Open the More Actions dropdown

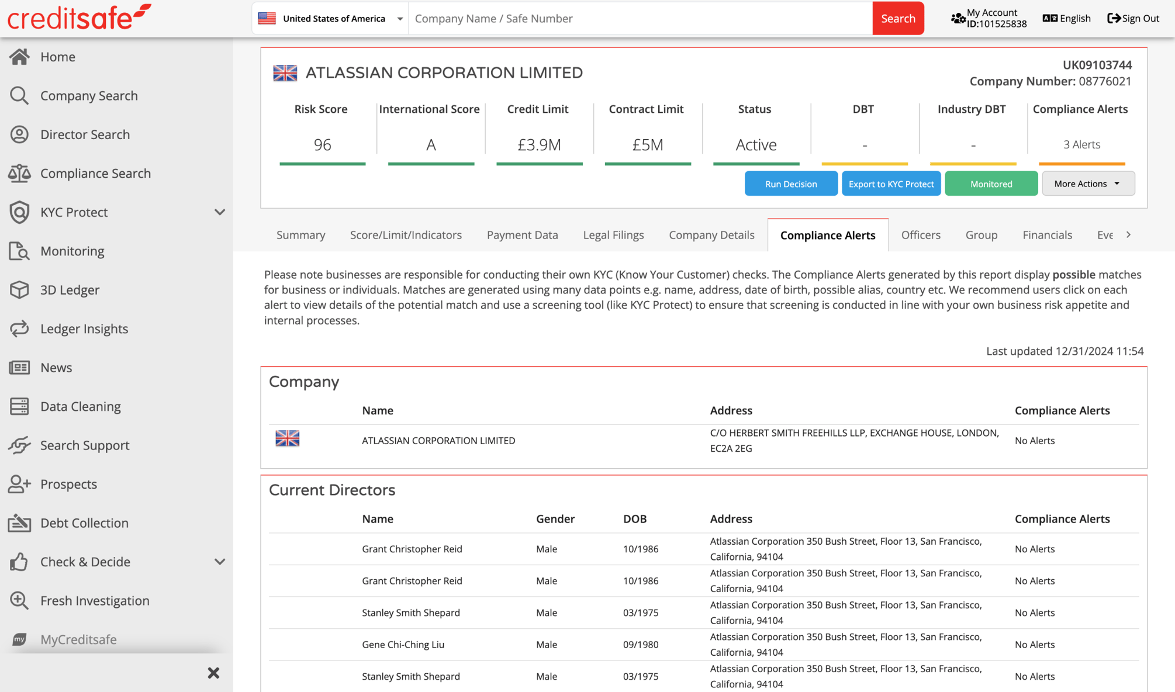click(x=1088, y=183)
